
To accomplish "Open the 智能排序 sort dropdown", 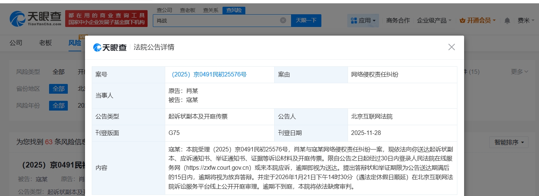I will click(x=509, y=142).
